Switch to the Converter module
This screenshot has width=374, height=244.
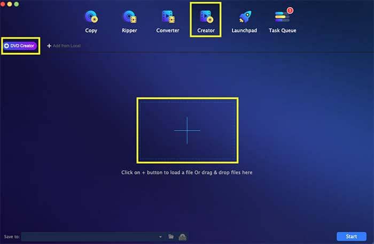pyautogui.click(x=168, y=21)
